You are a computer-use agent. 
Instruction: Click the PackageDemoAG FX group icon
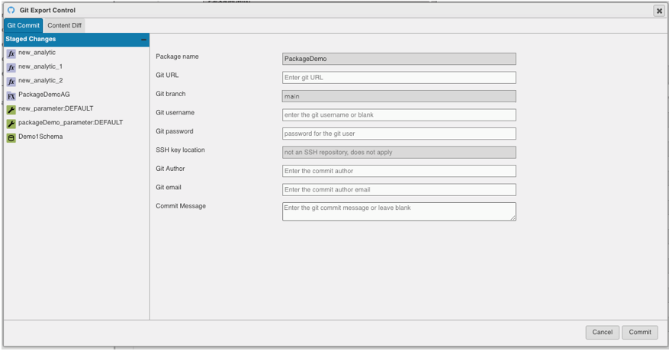click(x=11, y=95)
